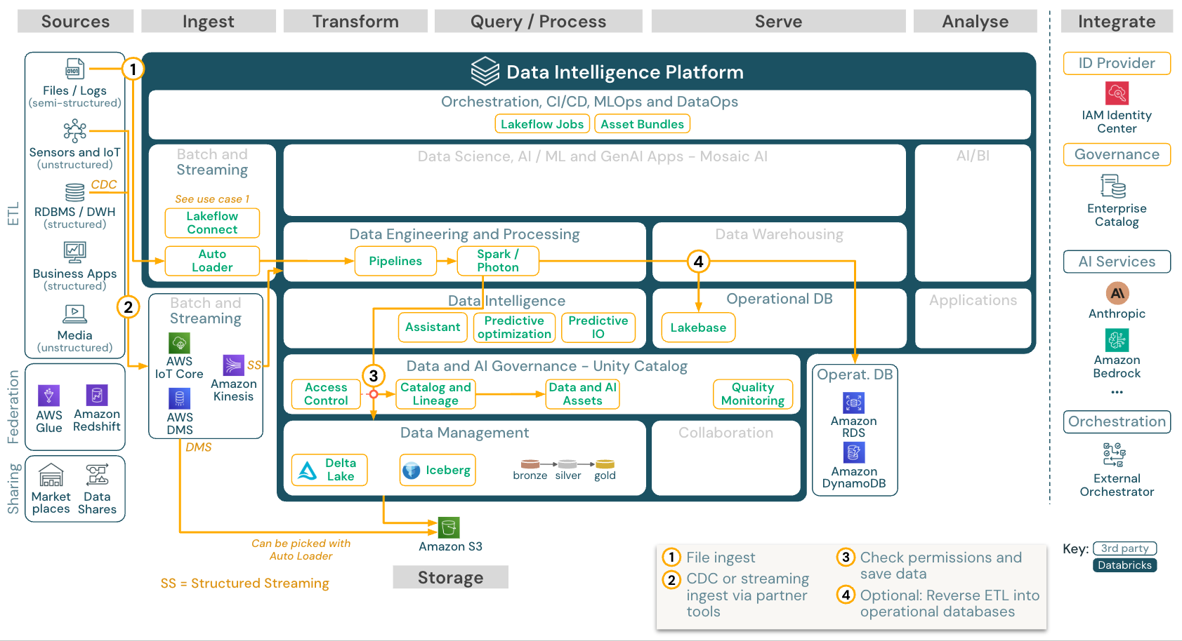
Task: Click step marker 4 on the flow line
Action: coord(698,262)
